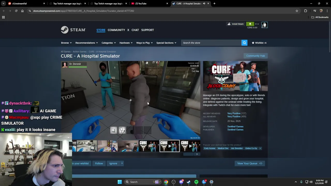The image size is (331, 186).
Task: Expand the Ways to Play dropdown
Action: point(144,43)
